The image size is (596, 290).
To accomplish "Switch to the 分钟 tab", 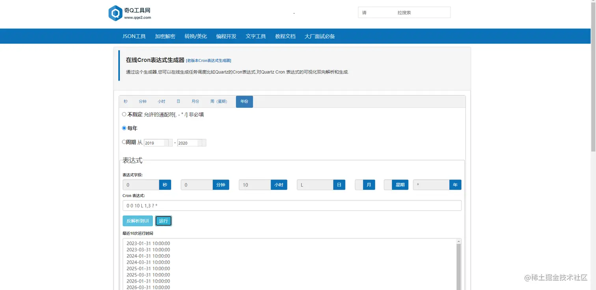I will pyautogui.click(x=143, y=101).
